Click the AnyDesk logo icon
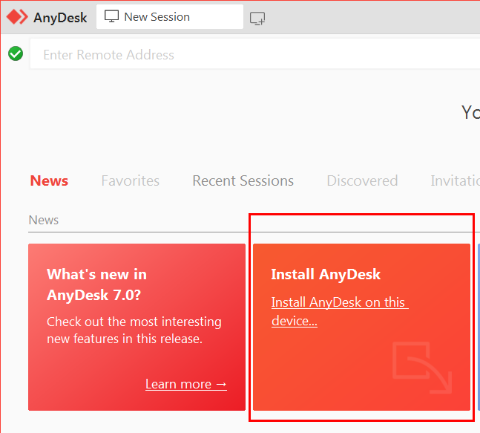Viewport: 480px width, 433px height. tap(17, 17)
